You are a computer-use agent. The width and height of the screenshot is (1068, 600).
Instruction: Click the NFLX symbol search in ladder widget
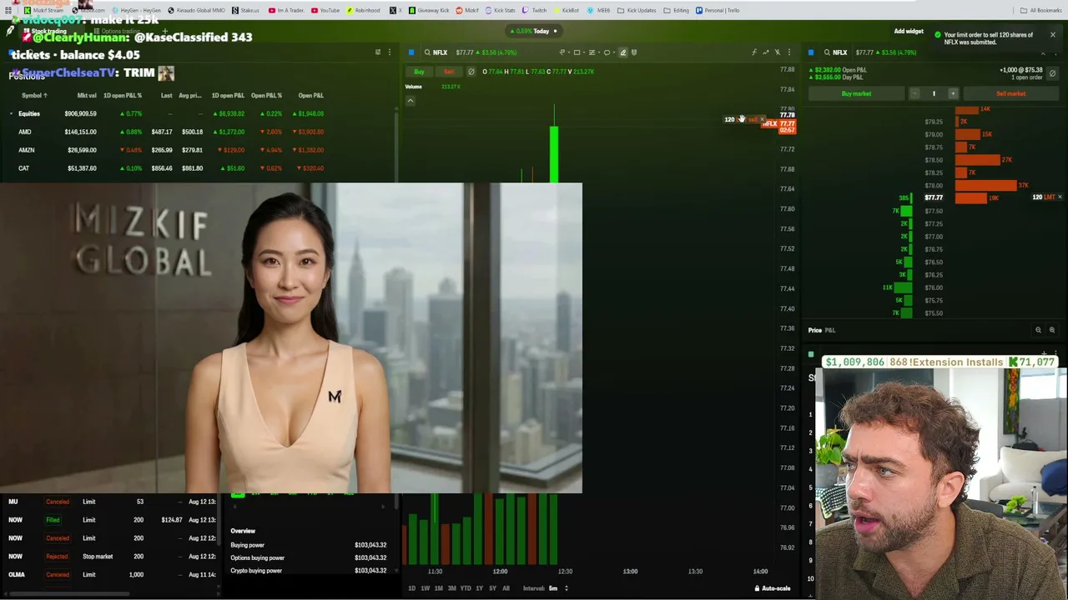point(835,52)
